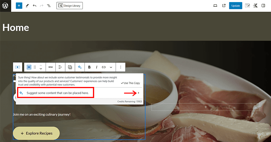This screenshot has width=271, height=142.
Task: Open the Kadence AI sparkle tool
Action: (x=80, y=67)
